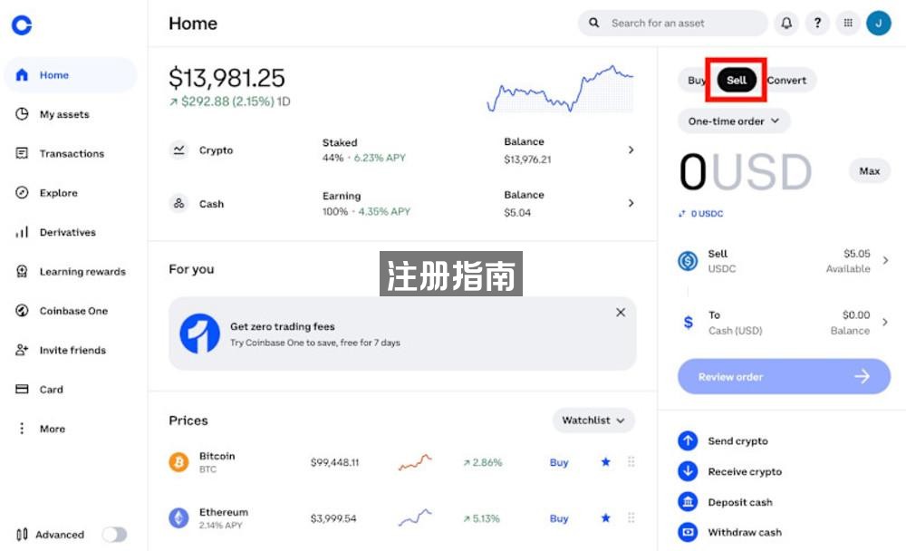The width and height of the screenshot is (906, 551).
Task: Open Derivatives section
Action: [70, 232]
